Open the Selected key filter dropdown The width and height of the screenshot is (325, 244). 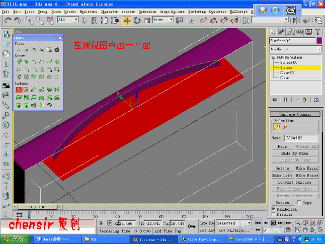pos(249,223)
